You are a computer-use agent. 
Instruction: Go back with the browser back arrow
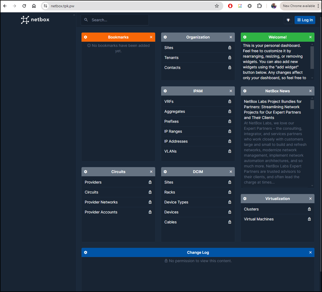pos(5,6)
